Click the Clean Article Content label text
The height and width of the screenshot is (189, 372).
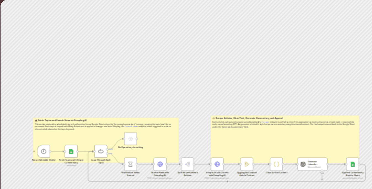(277, 172)
